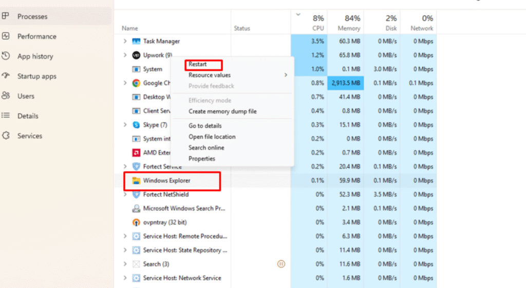Click the Skype process icon

136,125
